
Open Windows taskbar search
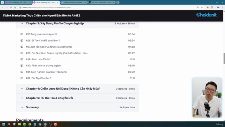[x=9, y=124]
